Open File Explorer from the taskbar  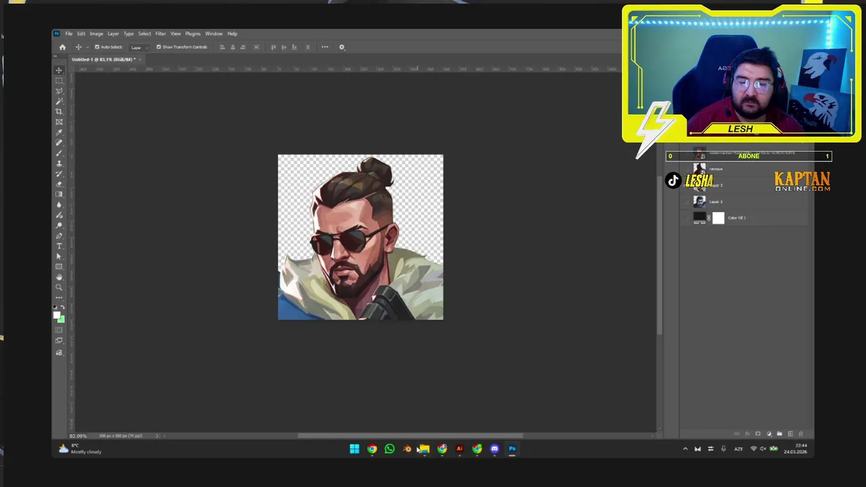pyautogui.click(x=424, y=448)
